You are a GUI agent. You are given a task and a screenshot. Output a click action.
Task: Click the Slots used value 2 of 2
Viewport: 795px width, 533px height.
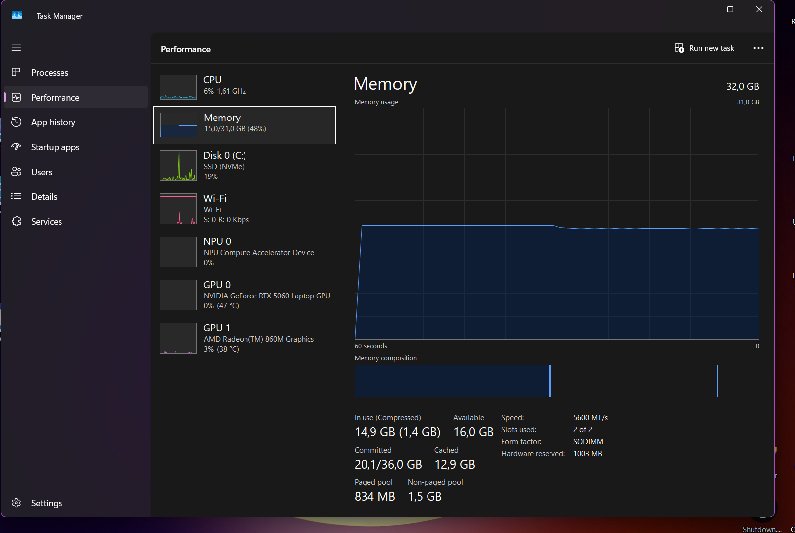click(583, 430)
